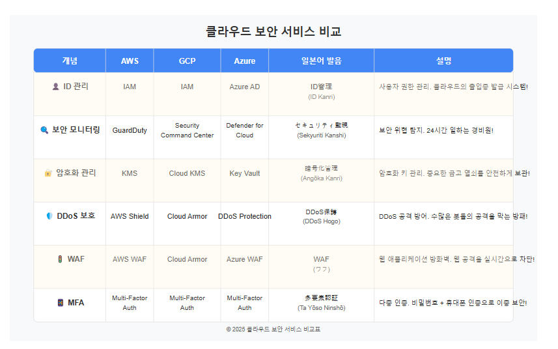Click the (Sekyuriti Kanshi) pronunciation text

pos(322,135)
